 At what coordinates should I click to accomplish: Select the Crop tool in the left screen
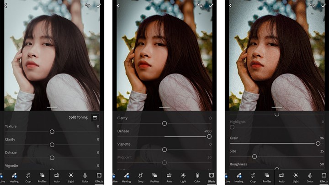[x=28, y=177]
